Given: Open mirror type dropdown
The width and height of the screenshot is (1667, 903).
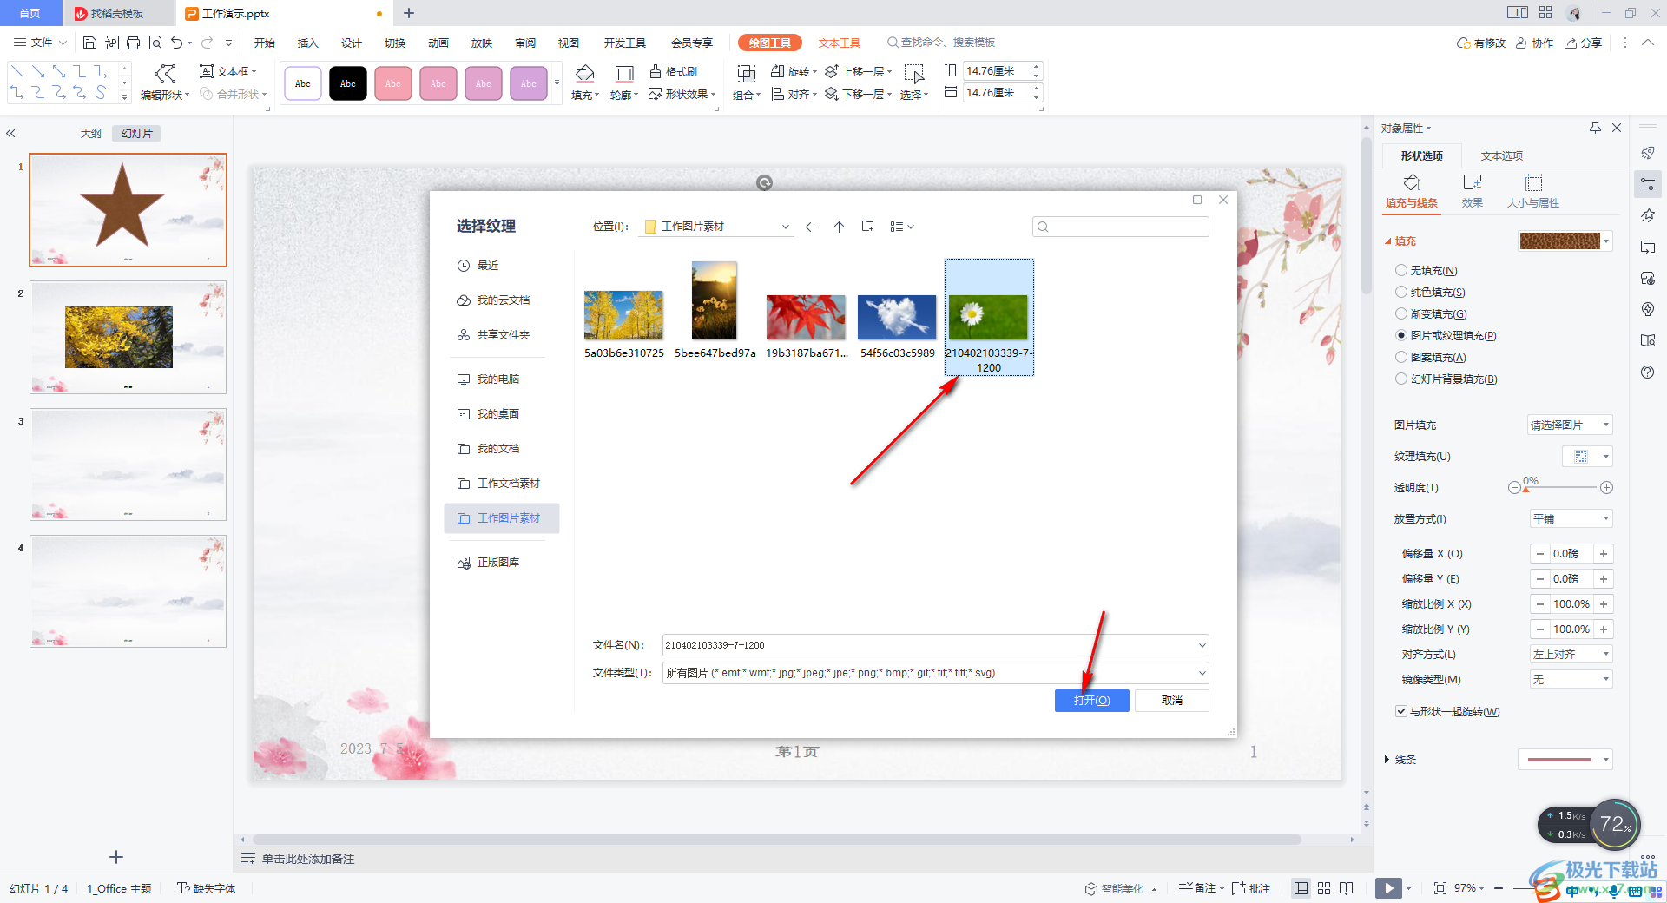Looking at the screenshot, I should (1571, 679).
